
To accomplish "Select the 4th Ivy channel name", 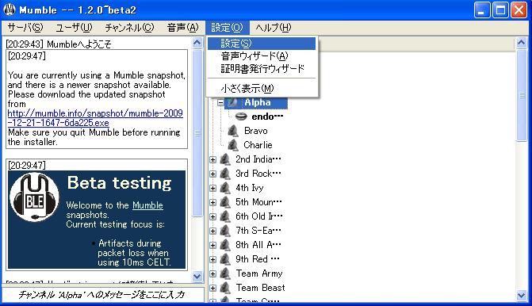I will coord(250,188).
